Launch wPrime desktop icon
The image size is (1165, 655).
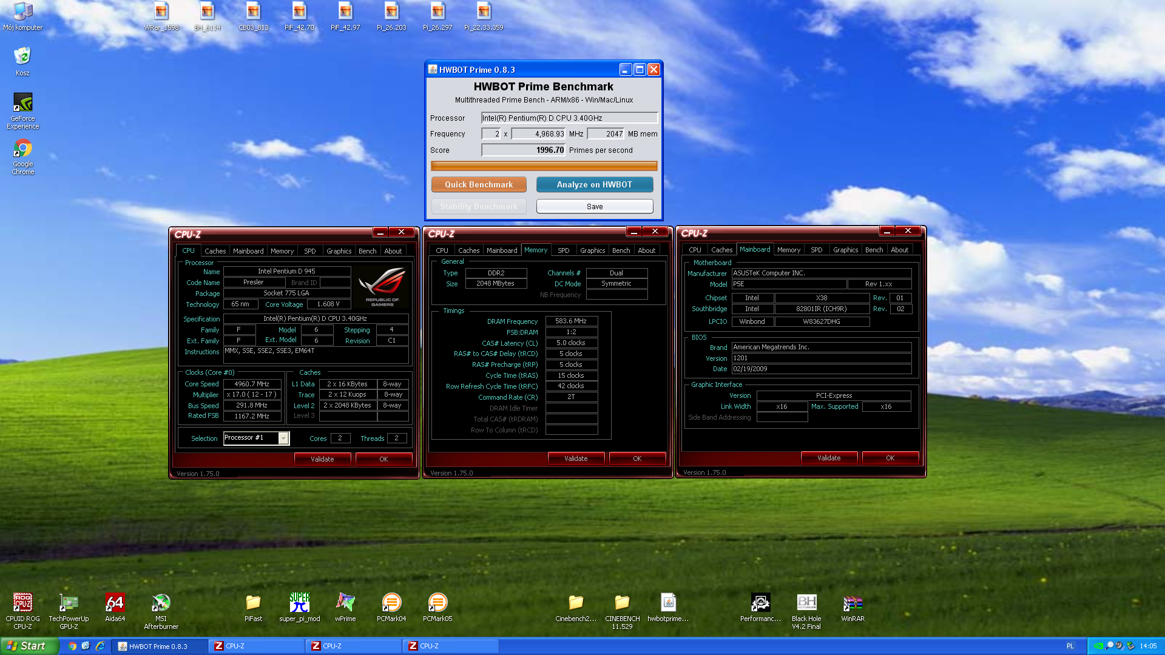coord(345,608)
